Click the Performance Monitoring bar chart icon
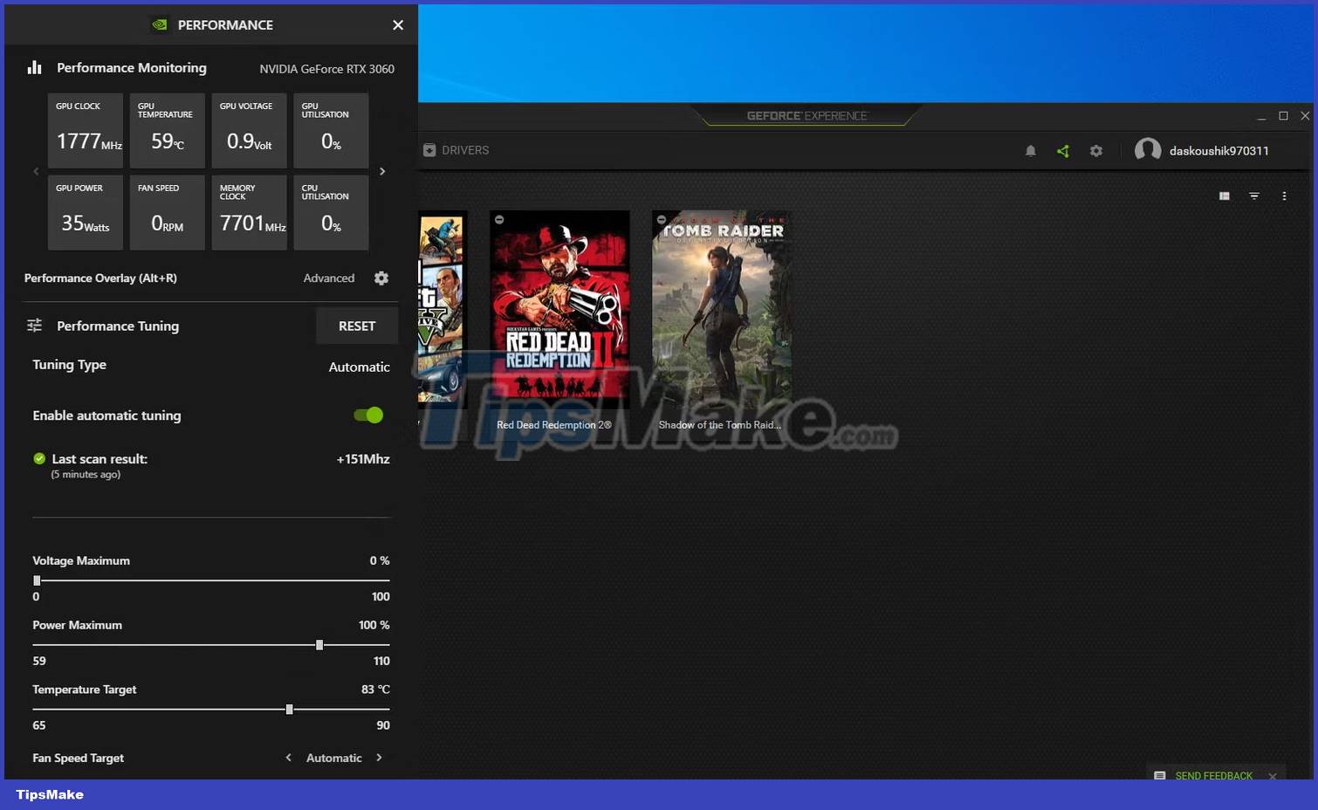The height and width of the screenshot is (810, 1318). [x=35, y=67]
